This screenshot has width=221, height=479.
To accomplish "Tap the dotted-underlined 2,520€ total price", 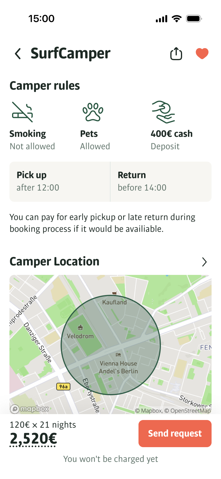I will point(33,439).
